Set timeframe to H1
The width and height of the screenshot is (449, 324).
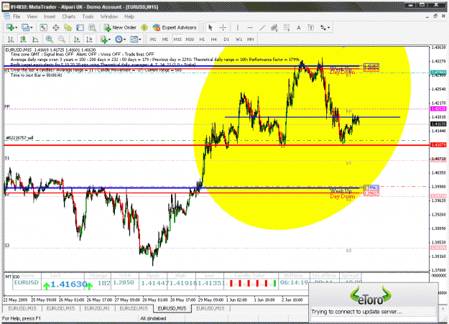202,40
